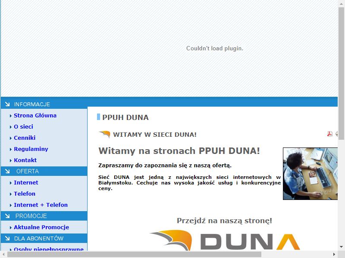This screenshot has height=258, width=345.
Task: Go to the O sieci page
Action: [x=23, y=126]
